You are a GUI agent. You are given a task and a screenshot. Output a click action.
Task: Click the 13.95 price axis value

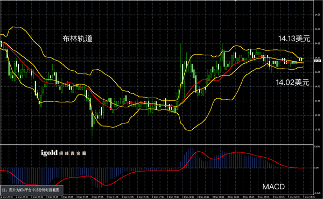pyautogui.click(x=317, y=101)
